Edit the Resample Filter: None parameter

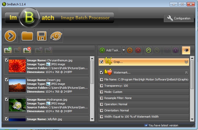[144, 98]
